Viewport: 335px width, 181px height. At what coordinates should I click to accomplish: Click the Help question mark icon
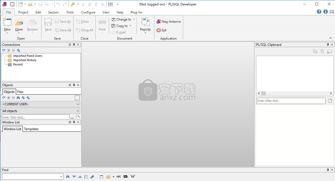tap(319, 12)
